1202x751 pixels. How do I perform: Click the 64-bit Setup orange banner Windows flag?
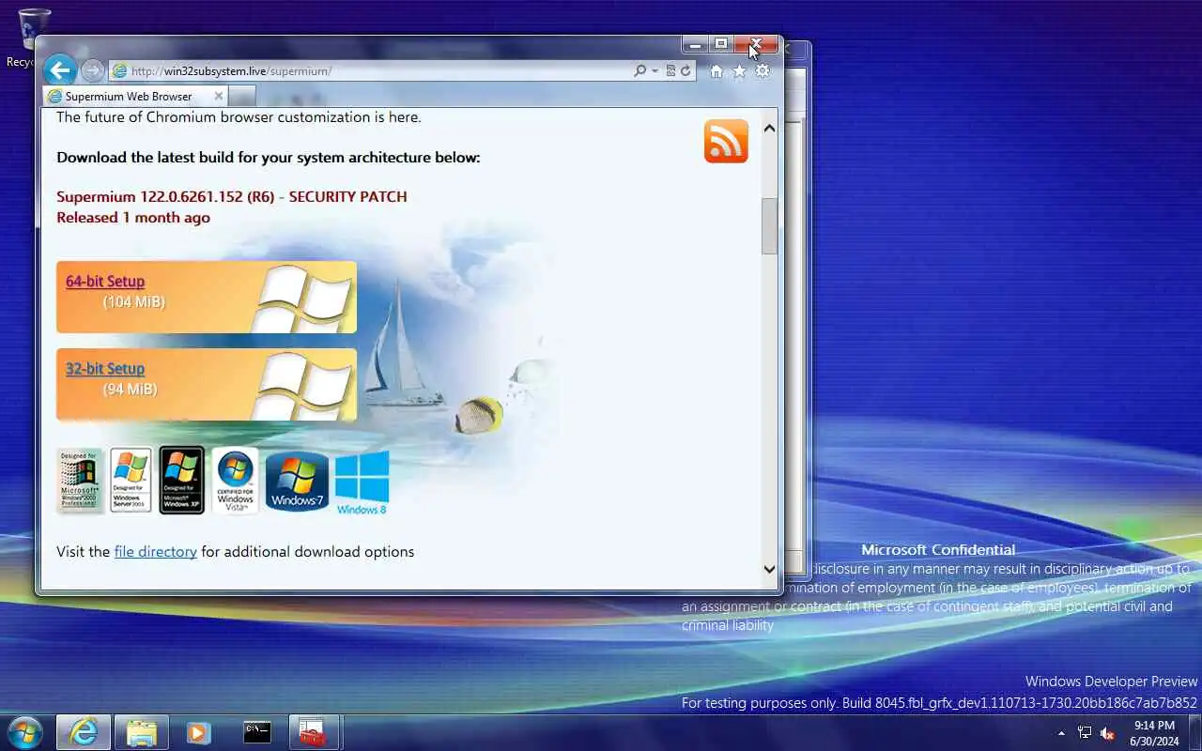coord(304,298)
